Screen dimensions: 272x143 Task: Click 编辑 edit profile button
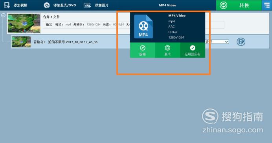tap(143, 50)
